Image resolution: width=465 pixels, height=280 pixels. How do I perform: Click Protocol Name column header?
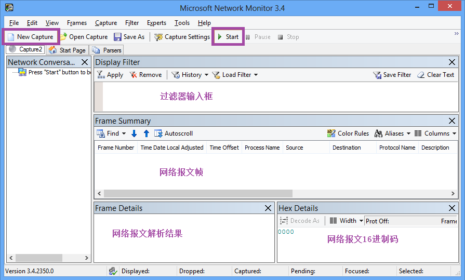397,148
